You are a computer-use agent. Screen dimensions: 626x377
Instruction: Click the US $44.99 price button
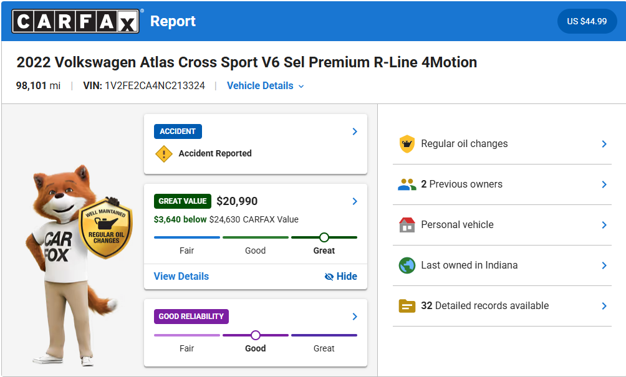[586, 21]
